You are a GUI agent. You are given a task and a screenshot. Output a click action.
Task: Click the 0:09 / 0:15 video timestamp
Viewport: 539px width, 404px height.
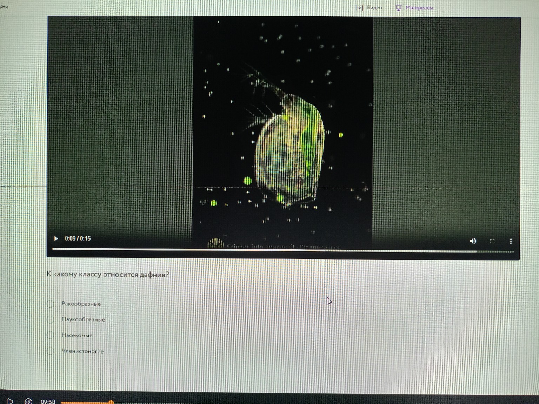78,238
